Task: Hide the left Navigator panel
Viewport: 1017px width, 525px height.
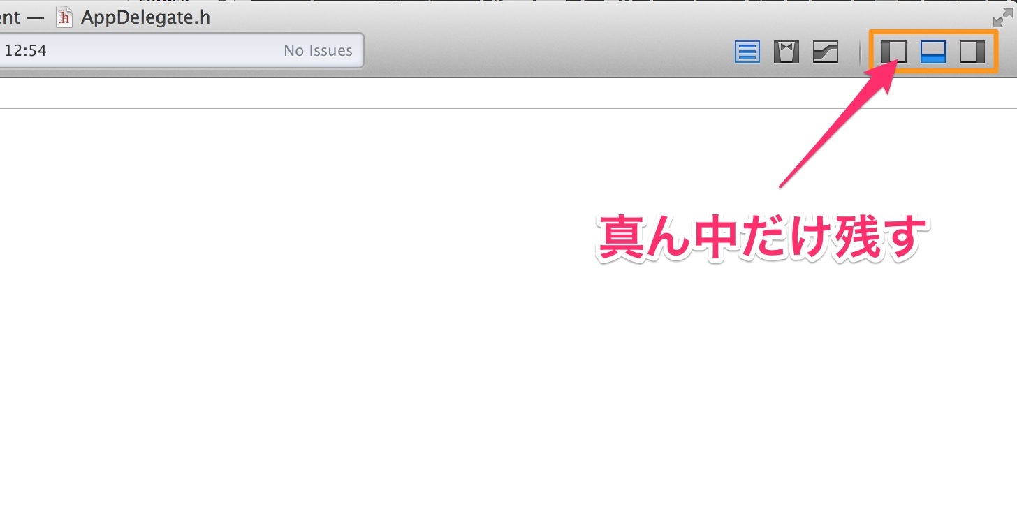Action: click(x=894, y=52)
